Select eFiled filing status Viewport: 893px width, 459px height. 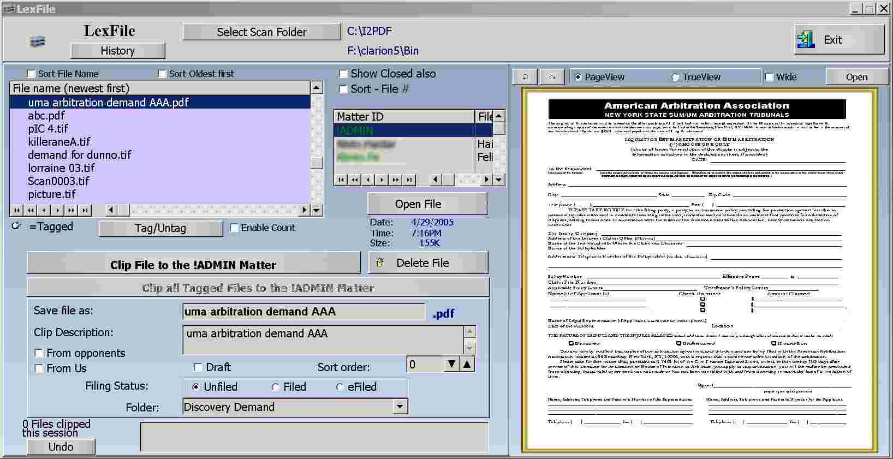340,387
